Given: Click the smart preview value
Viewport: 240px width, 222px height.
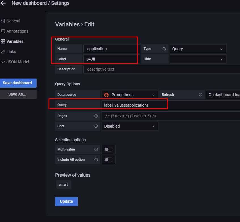Looking at the screenshot, I should click(63, 185).
